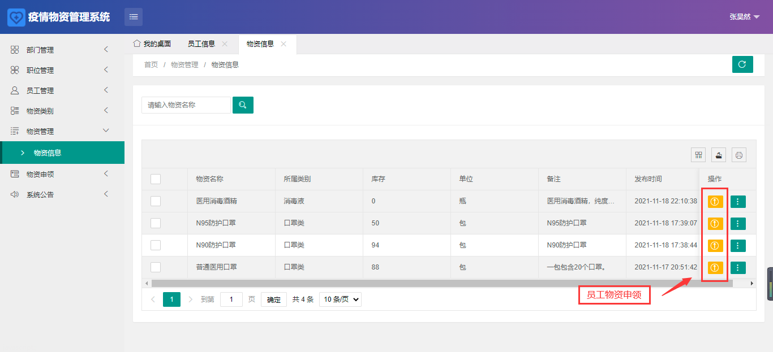
Task: Check the checkbox for 普通医用口罩 row
Action: [156, 267]
